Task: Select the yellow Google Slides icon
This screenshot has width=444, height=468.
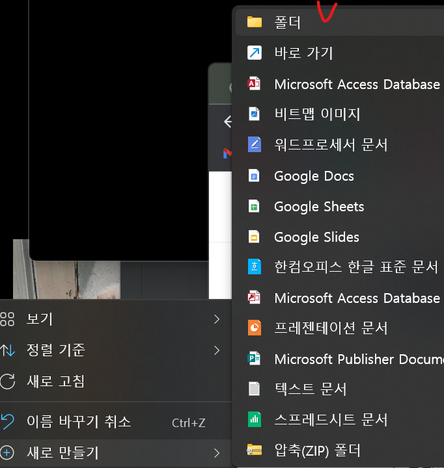Action: (254, 237)
